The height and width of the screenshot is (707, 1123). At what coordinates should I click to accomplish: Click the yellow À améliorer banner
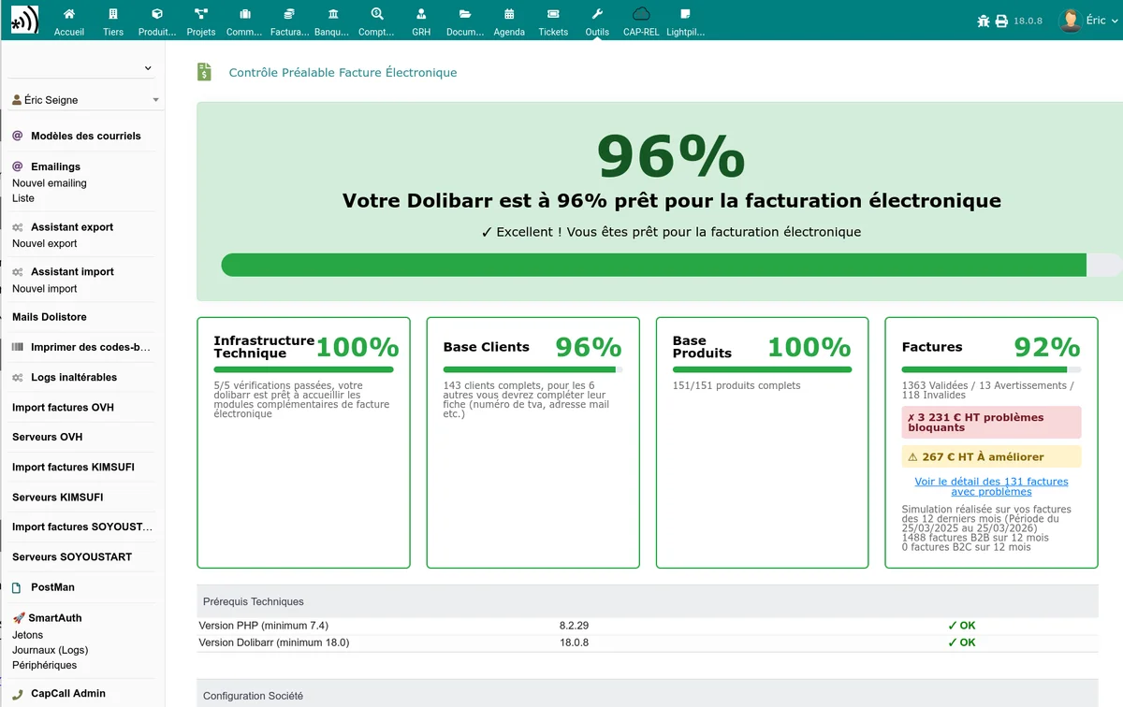[991, 457]
